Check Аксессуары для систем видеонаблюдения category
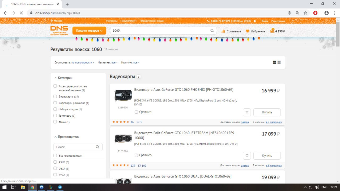 (55, 86)
